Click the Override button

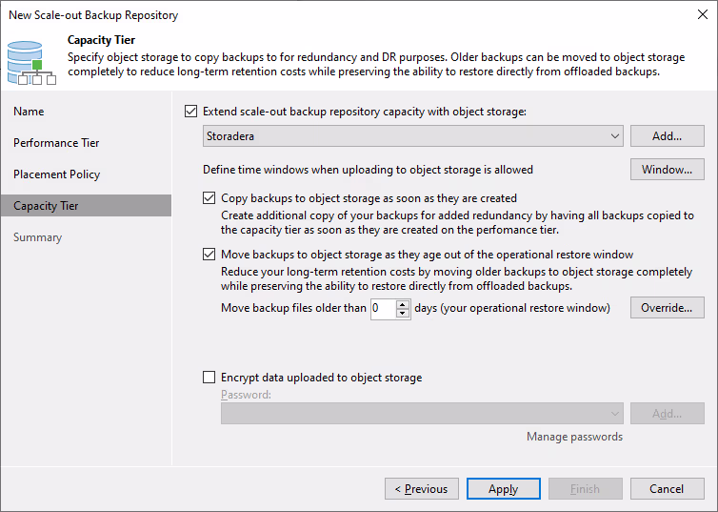(667, 308)
